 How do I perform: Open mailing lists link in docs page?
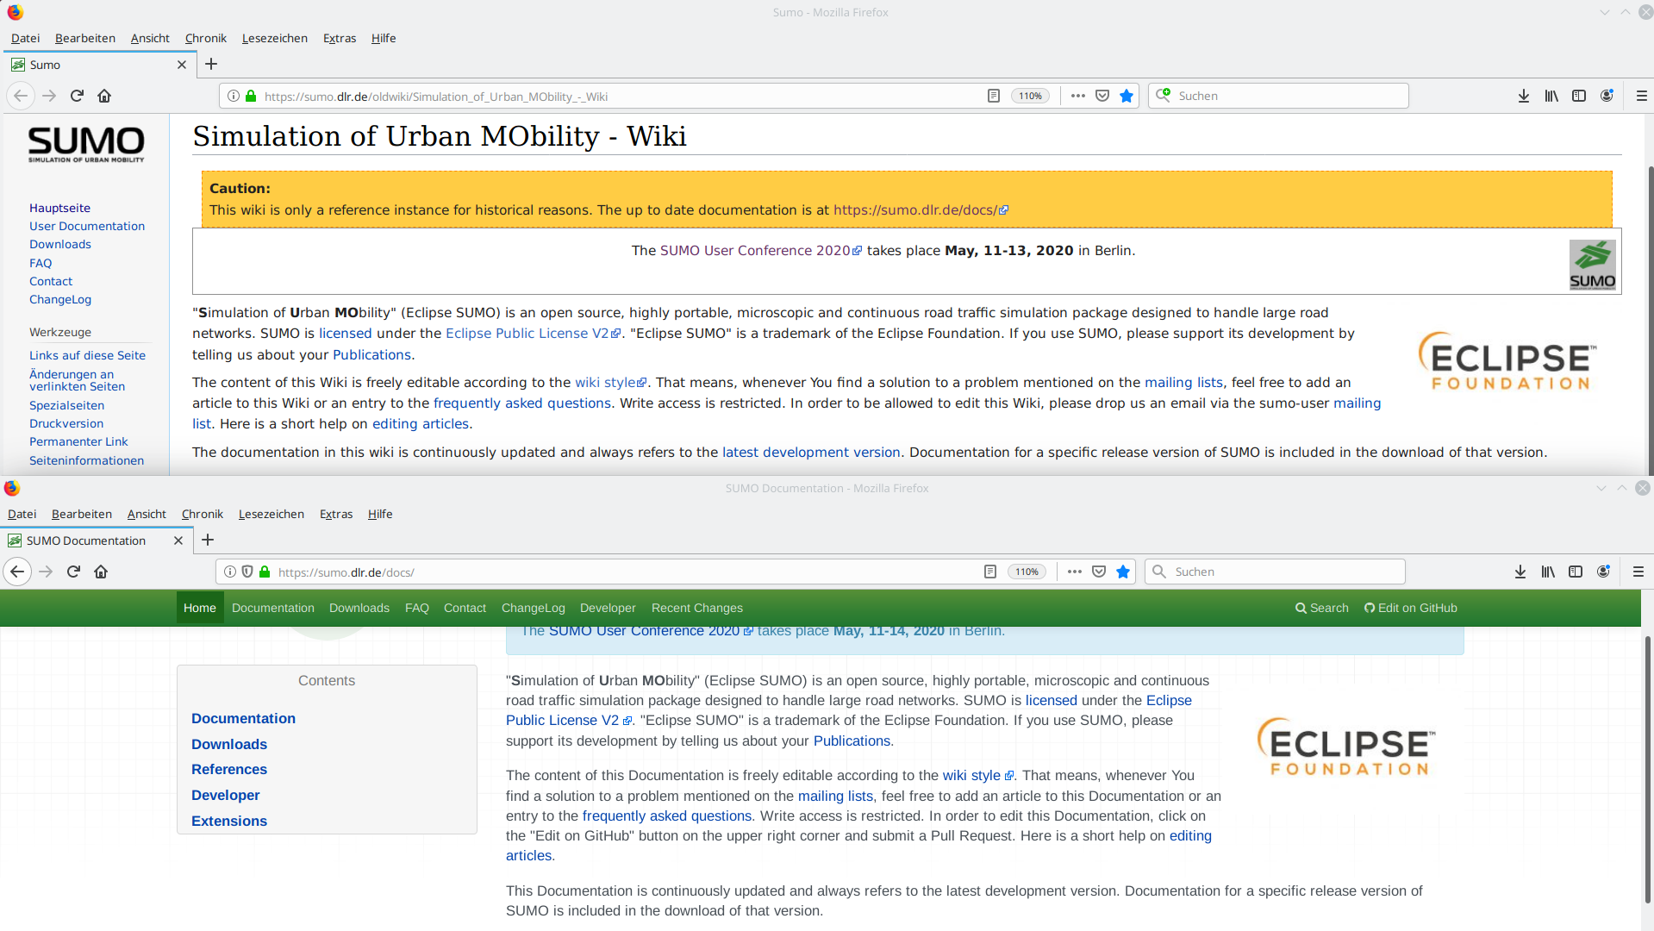click(835, 796)
